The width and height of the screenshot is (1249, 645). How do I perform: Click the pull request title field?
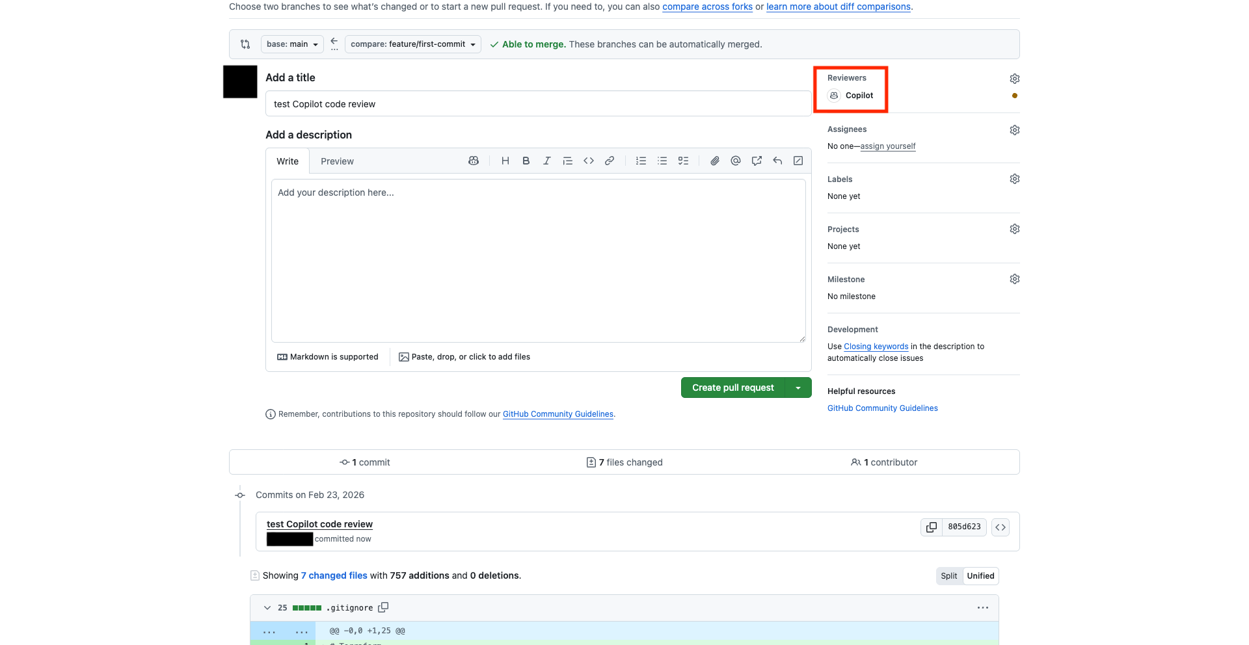[537, 104]
